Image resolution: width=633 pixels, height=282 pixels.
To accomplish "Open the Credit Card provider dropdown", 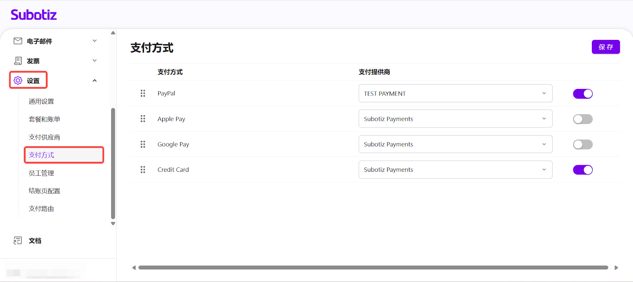I will pos(455,170).
